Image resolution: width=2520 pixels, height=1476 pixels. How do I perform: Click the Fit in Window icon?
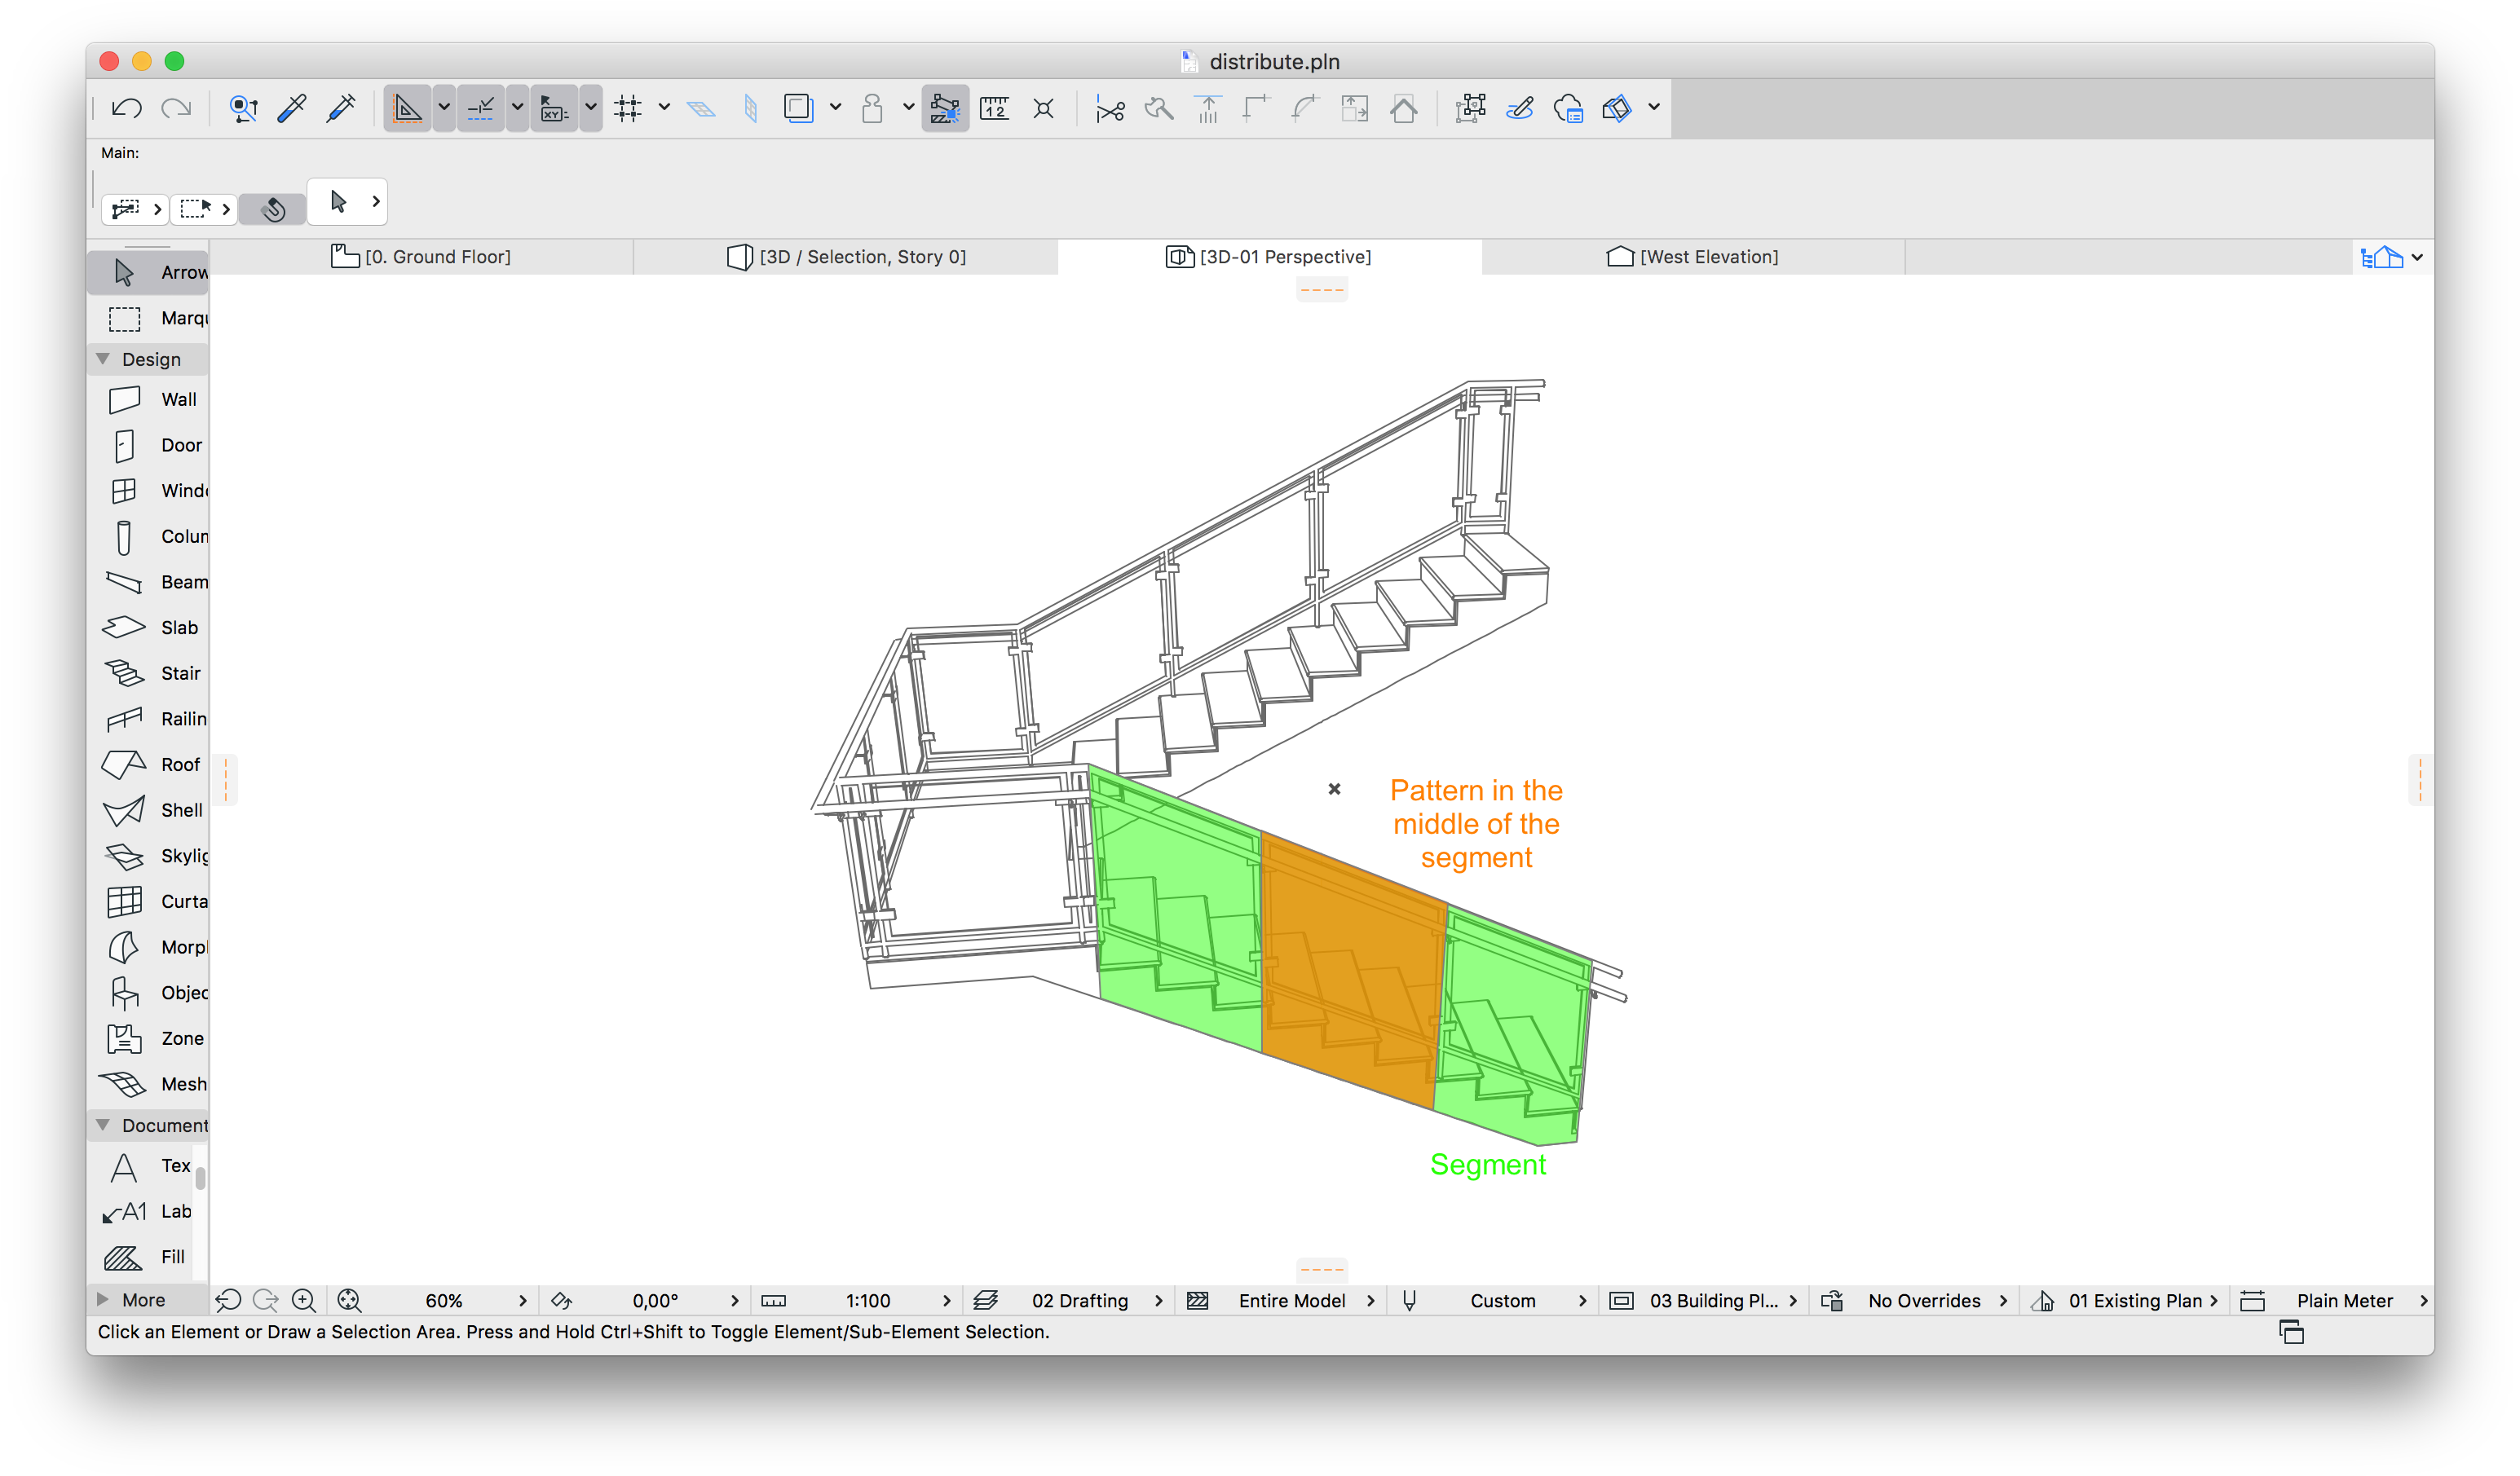click(349, 1301)
